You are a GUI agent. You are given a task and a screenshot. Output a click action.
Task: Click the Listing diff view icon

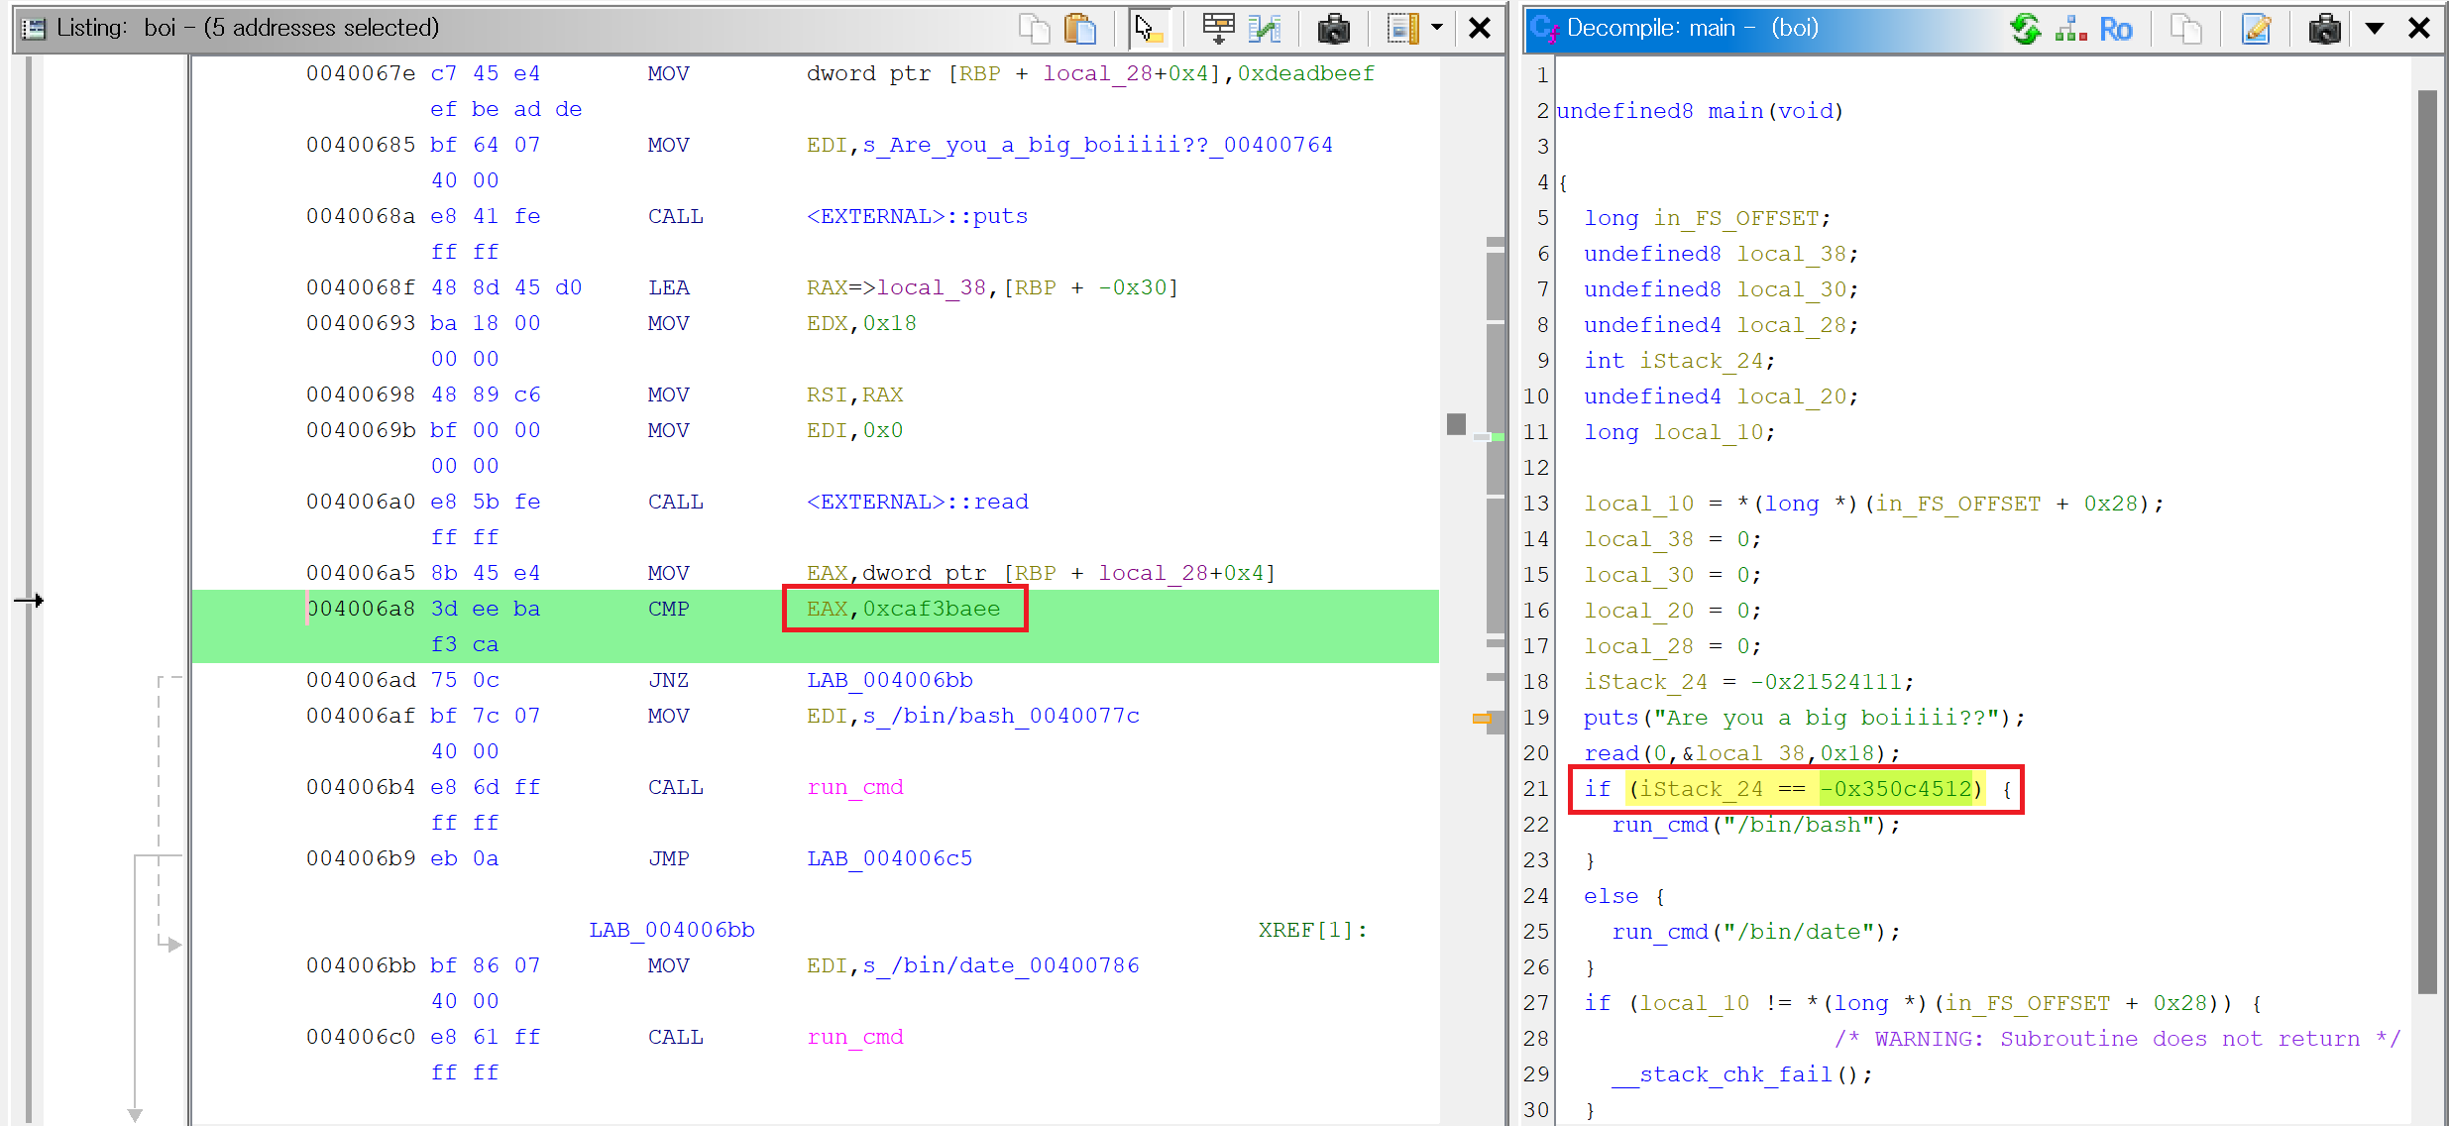(x=1265, y=29)
